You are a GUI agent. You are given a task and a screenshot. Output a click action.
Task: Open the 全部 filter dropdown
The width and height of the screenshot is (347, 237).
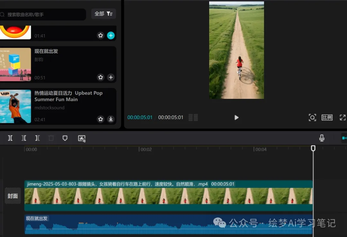point(103,14)
